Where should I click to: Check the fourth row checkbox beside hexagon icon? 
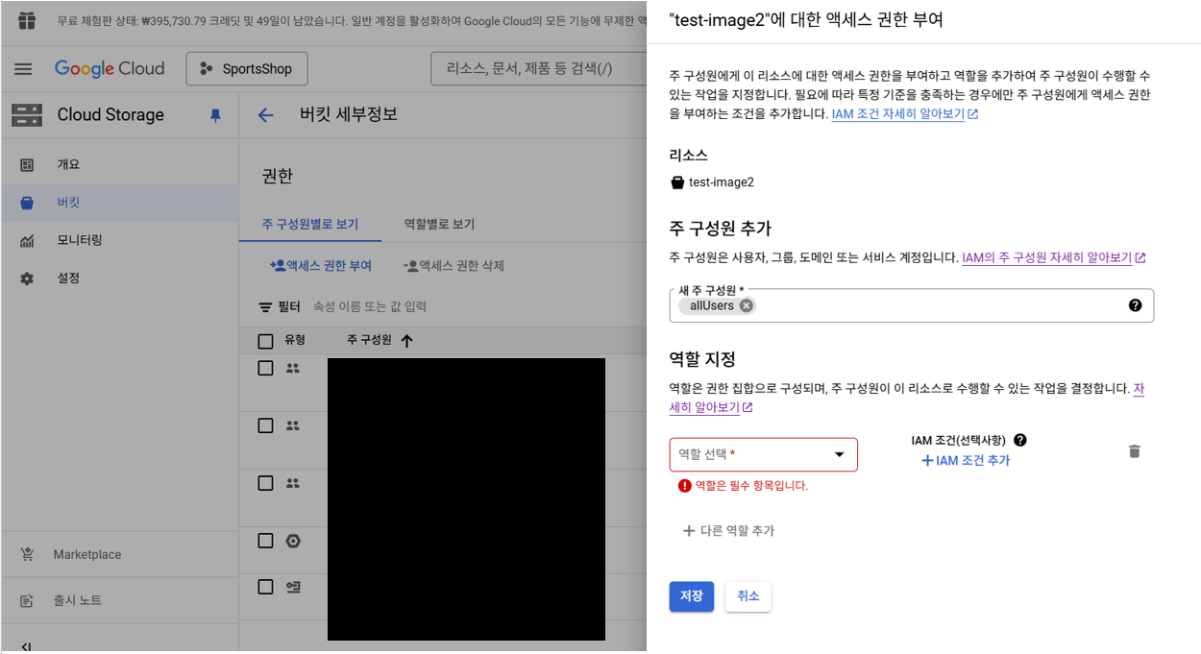pyautogui.click(x=266, y=541)
